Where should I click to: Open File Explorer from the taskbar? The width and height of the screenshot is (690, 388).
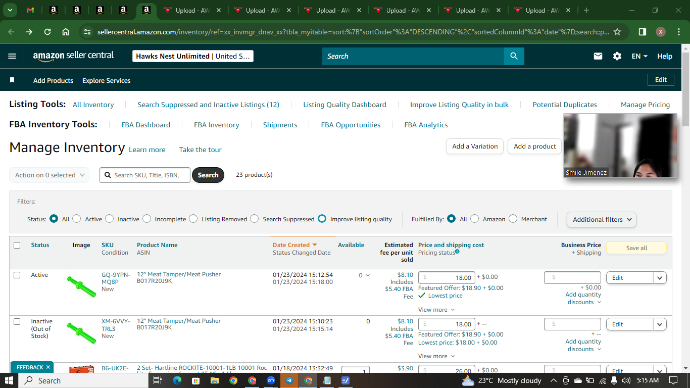(214, 380)
